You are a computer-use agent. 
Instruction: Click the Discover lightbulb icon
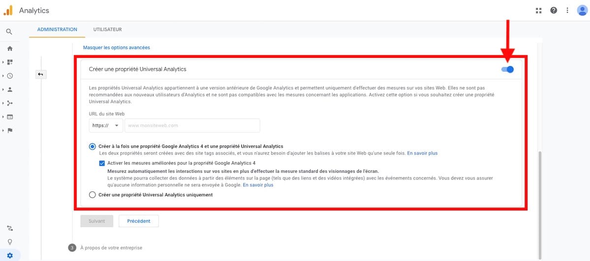[10, 241]
